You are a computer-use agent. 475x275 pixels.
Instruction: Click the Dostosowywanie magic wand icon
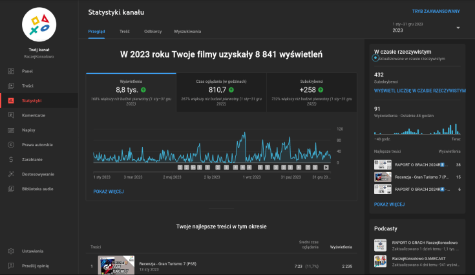coord(11,174)
